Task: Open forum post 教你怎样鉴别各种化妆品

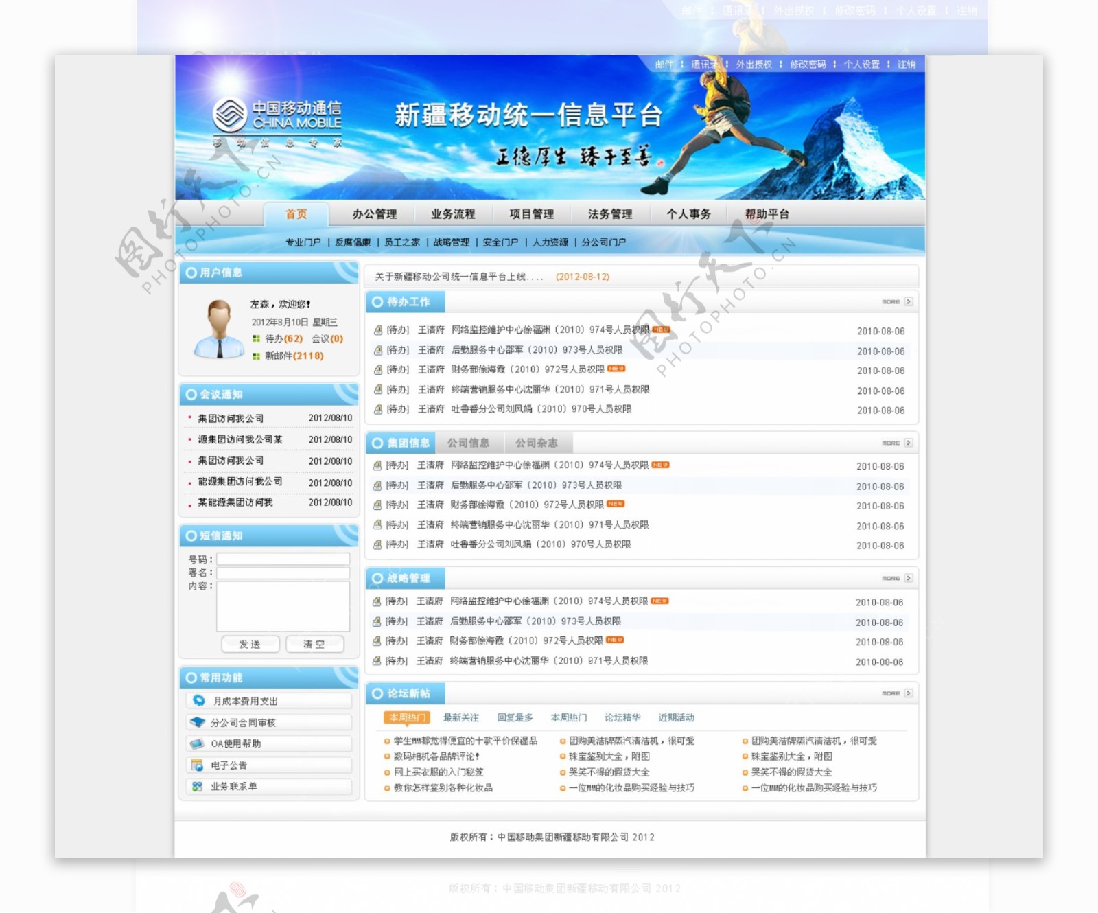Action: point(443,788)
